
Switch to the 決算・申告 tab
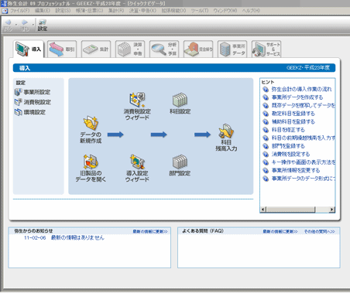tap(130, 49)
